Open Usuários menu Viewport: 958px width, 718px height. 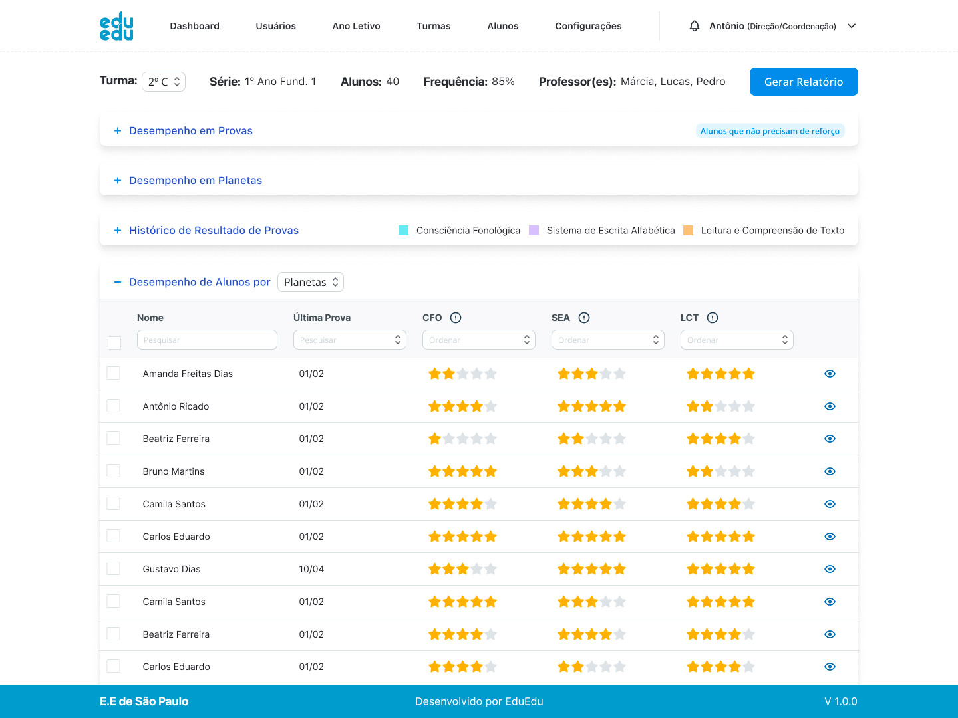[x=275, y=26]
